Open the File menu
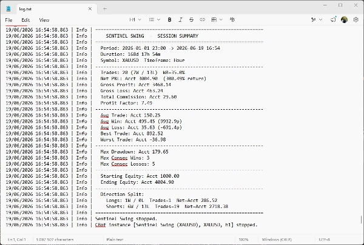Image resolution: width=364 pixels, height=245 pixels. pos(8,20)
